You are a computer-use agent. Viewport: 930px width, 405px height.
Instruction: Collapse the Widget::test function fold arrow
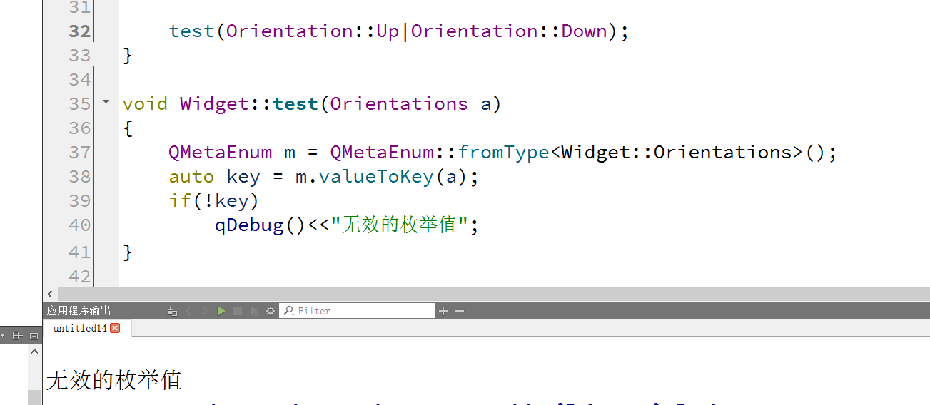coord(106,102)
